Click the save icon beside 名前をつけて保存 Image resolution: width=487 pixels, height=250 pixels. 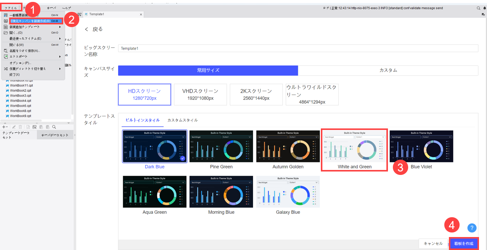[6, 50]
